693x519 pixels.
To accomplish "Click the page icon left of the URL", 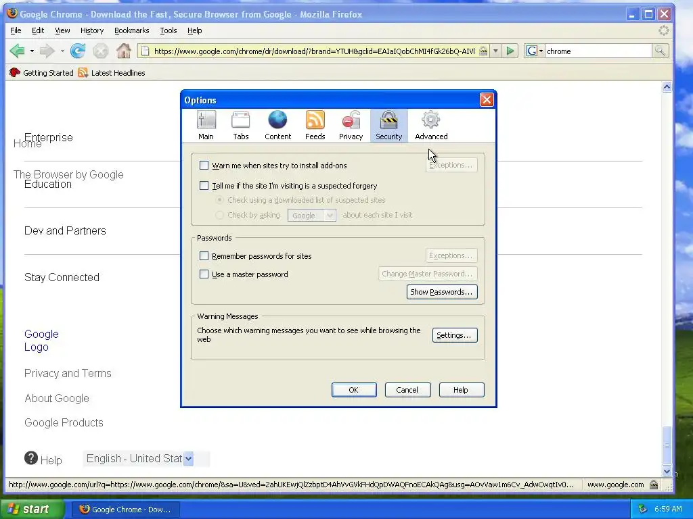I will pyautogui.click(x=145, y=51).
